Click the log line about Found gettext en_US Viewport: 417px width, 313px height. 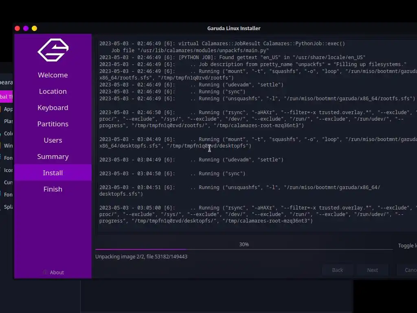232,57
